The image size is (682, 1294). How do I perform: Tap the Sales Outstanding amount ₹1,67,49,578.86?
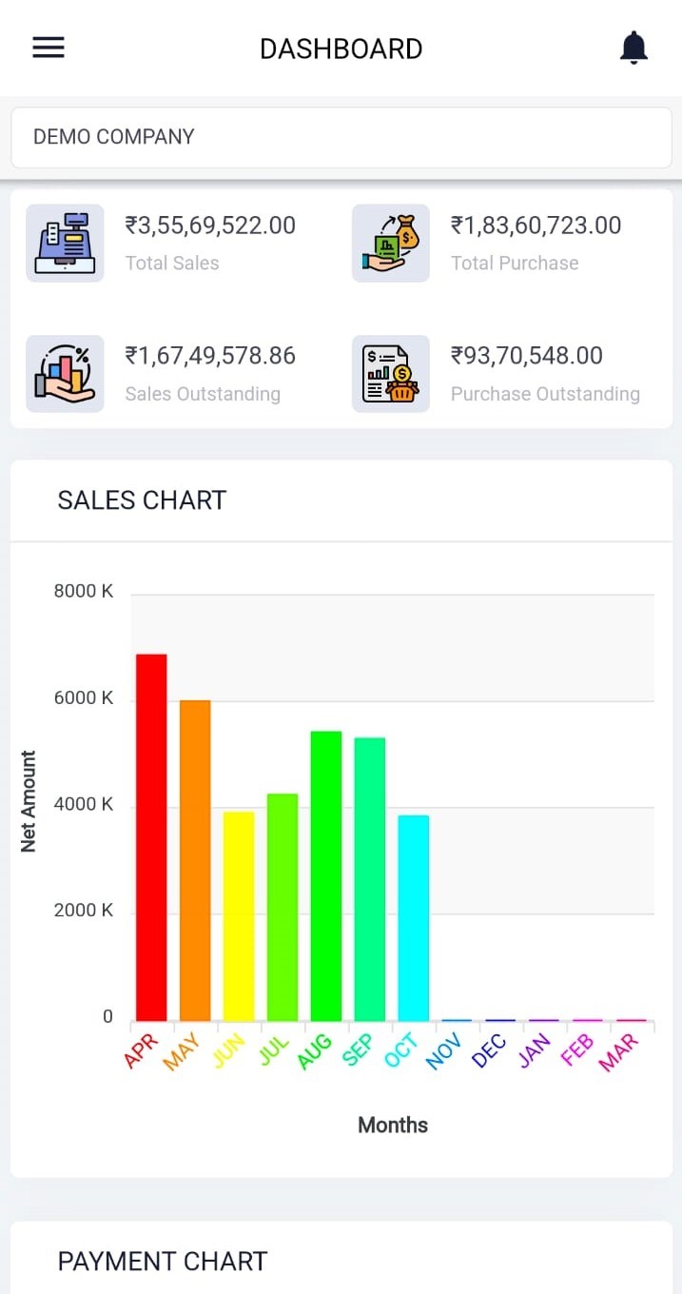coord(210,356)
